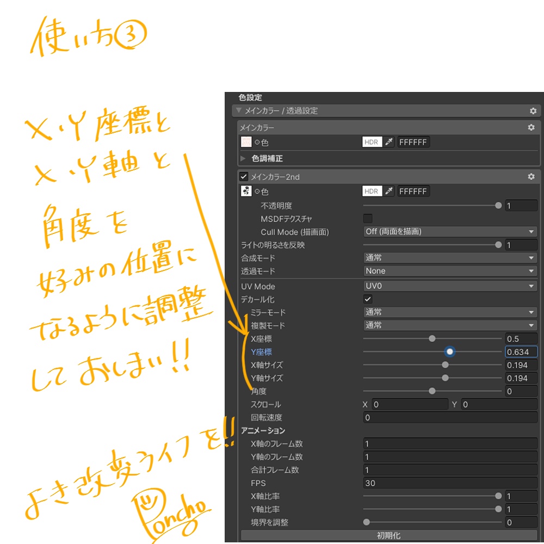Expand the 色調補正 foldout
544x544 pixels.
pos(243,158)
